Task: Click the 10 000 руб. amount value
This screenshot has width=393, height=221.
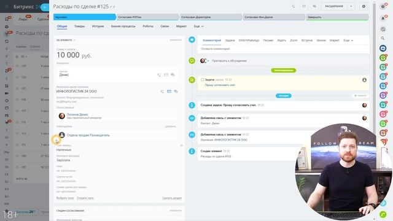Action: tap(74, 55)
